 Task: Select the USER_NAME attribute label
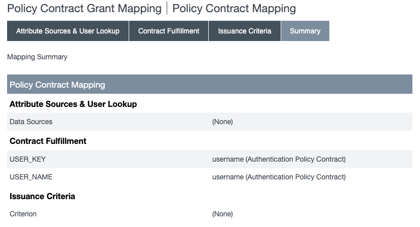coord(31,177)
